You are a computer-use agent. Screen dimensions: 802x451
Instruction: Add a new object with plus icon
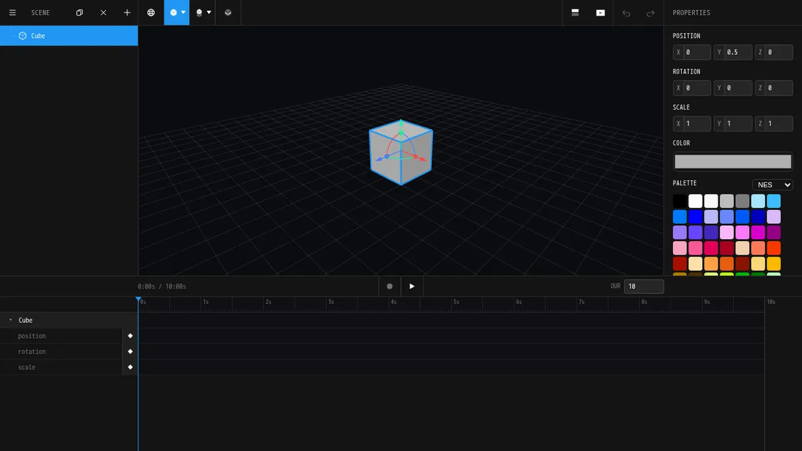tap(127, 13)
